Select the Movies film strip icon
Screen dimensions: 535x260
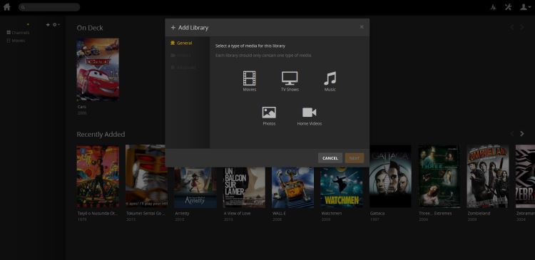tap(249, 78)
